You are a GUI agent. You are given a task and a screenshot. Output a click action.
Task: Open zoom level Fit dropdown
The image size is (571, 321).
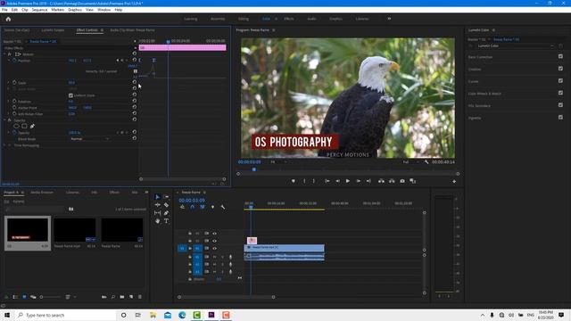[278, 162]
